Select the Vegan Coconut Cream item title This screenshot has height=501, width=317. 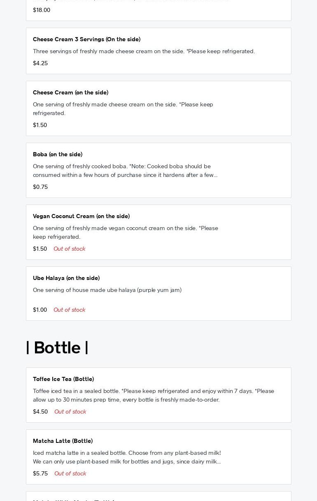point(81,216)
